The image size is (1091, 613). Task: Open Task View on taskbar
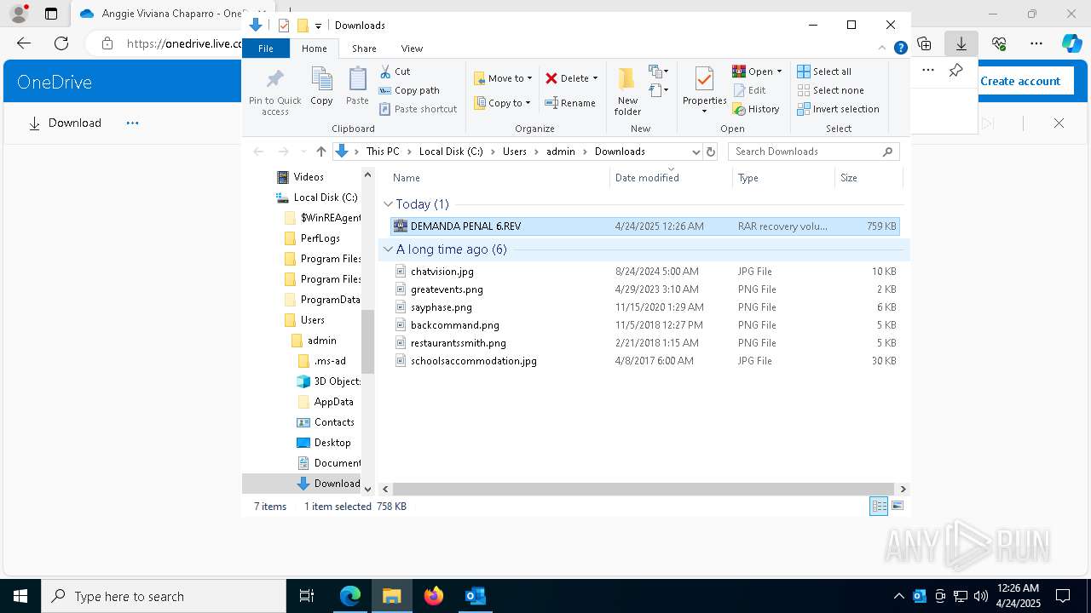pyautogui.click(x=307, y=596)
